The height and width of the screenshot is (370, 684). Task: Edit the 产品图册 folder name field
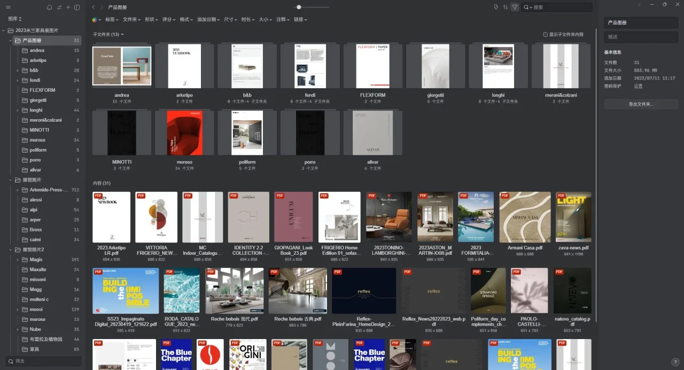click(x=641, y=23)
